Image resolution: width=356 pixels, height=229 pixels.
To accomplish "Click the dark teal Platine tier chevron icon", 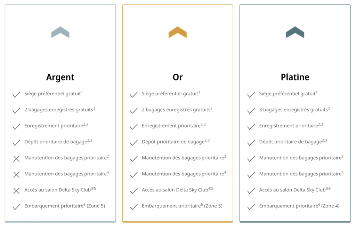I will point(295,32).
